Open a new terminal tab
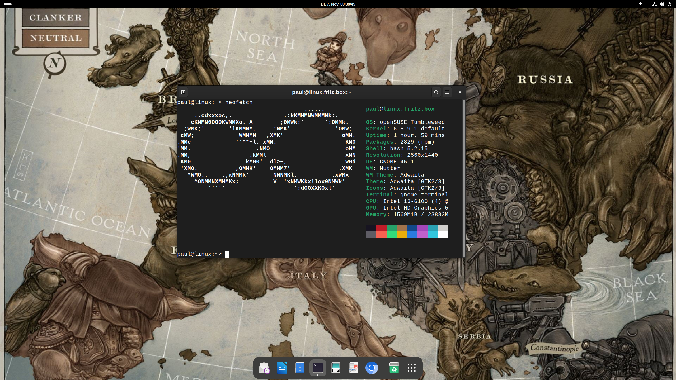 pyautogui.click(x=183, y=92)
